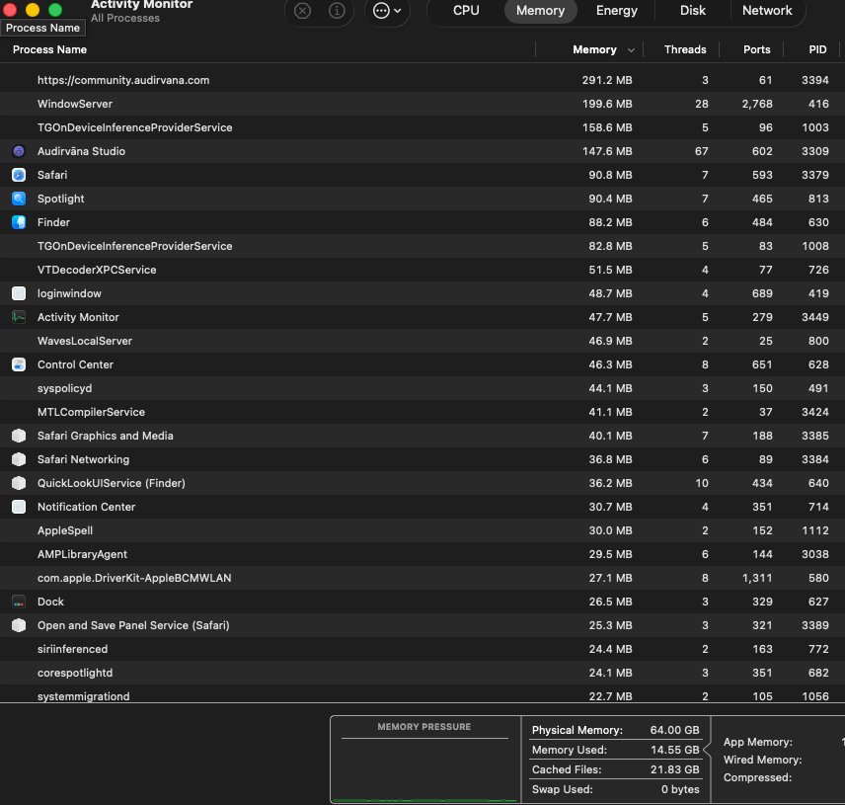The height and width of the screenshot is (805, 845).
Task: Click the Notification Center process icon
Action: pos(19,507)
